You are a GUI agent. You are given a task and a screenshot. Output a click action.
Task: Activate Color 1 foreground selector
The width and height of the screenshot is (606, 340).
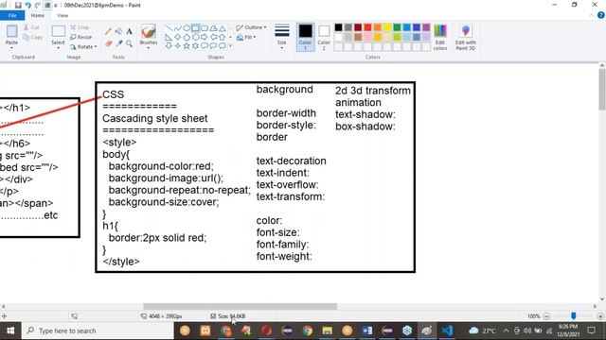[x=305, y=37]
